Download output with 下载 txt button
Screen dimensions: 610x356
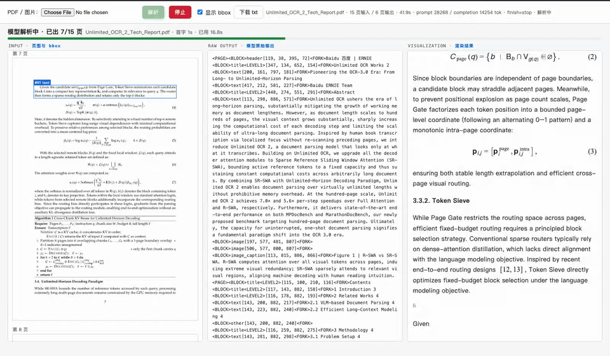[248, 13]
